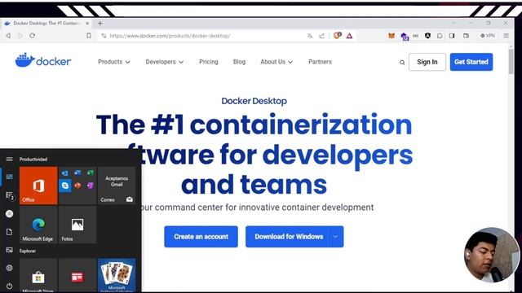Click the translate page icon in address bar
The image size is (522, 293).
click(310, 36)
